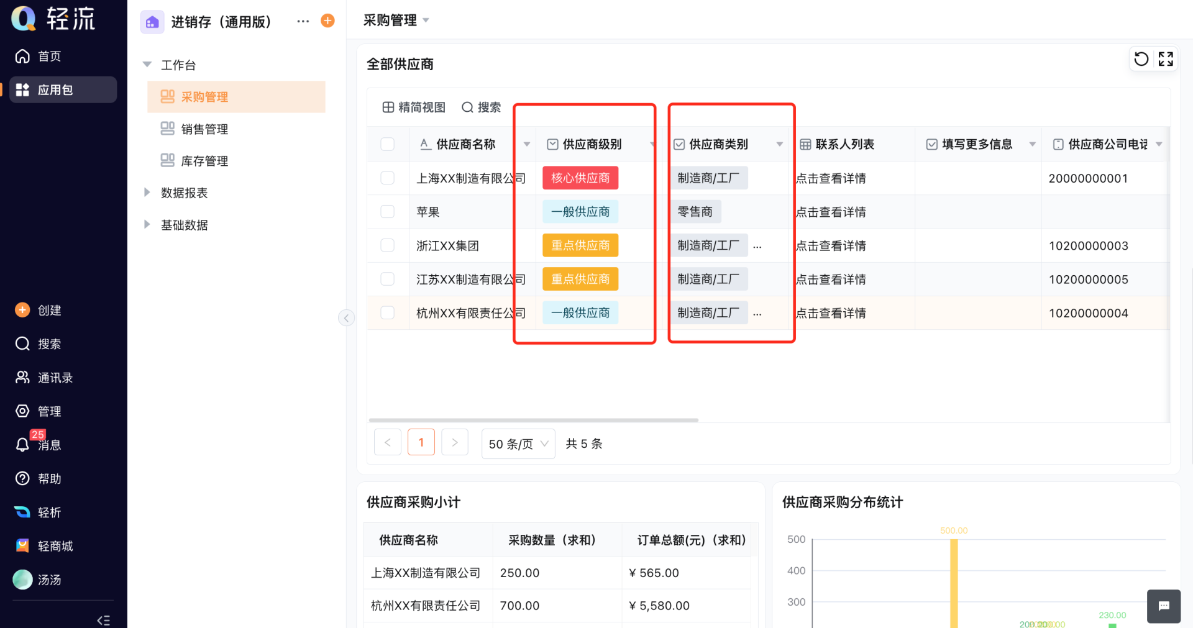Select 应用包 in the sidebar
The image size is (1193, 628).
[63, 89]
